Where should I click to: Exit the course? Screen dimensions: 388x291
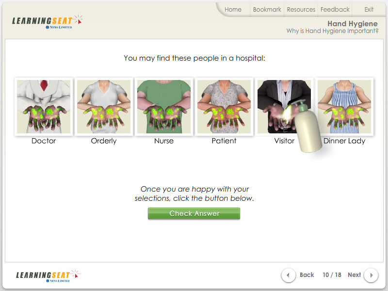point(369,10)
